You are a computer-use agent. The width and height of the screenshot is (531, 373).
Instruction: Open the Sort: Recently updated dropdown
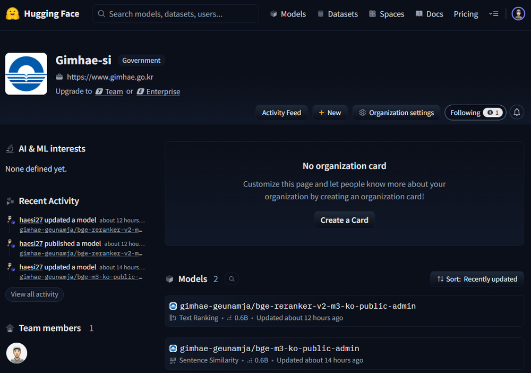477,279
